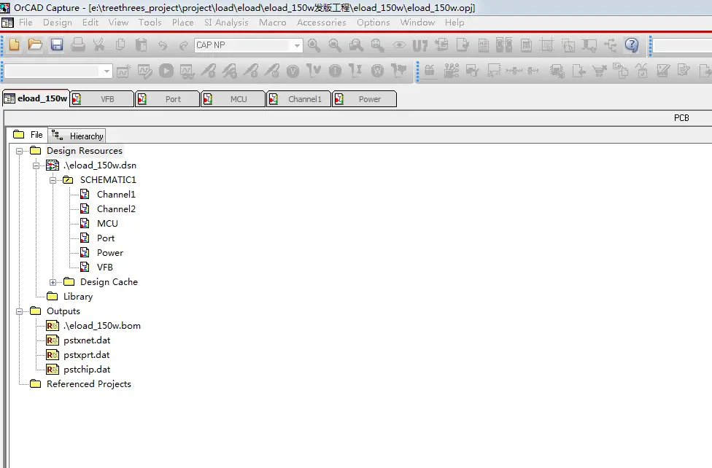
Task: Open the Accessories menu
Action: pyautogui.click(x=322, y=23)
